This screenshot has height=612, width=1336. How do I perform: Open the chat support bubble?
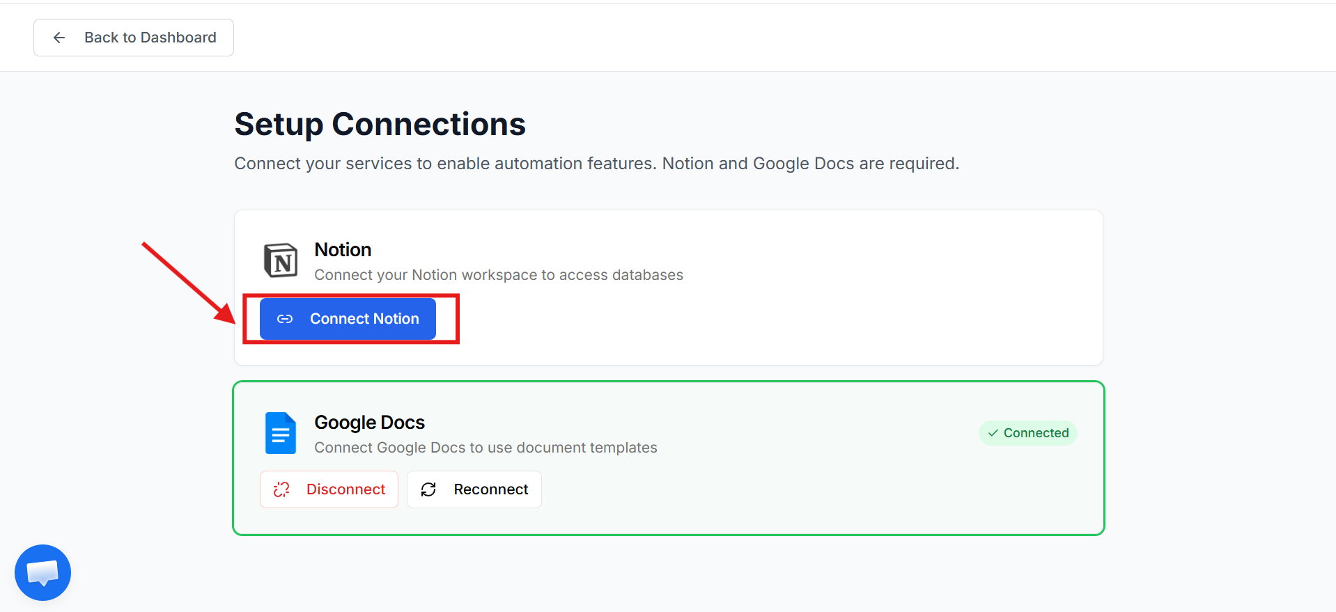[x=42, y=572]
